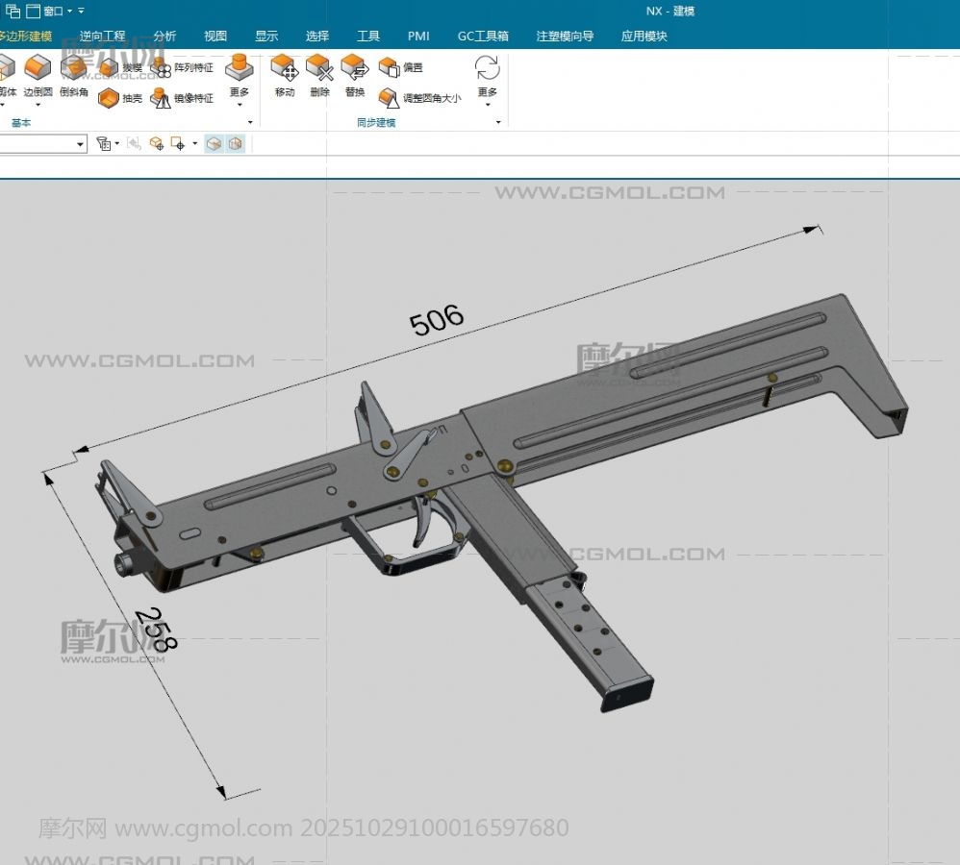
Task: Click the 506 dimension label
Action: 437,319
